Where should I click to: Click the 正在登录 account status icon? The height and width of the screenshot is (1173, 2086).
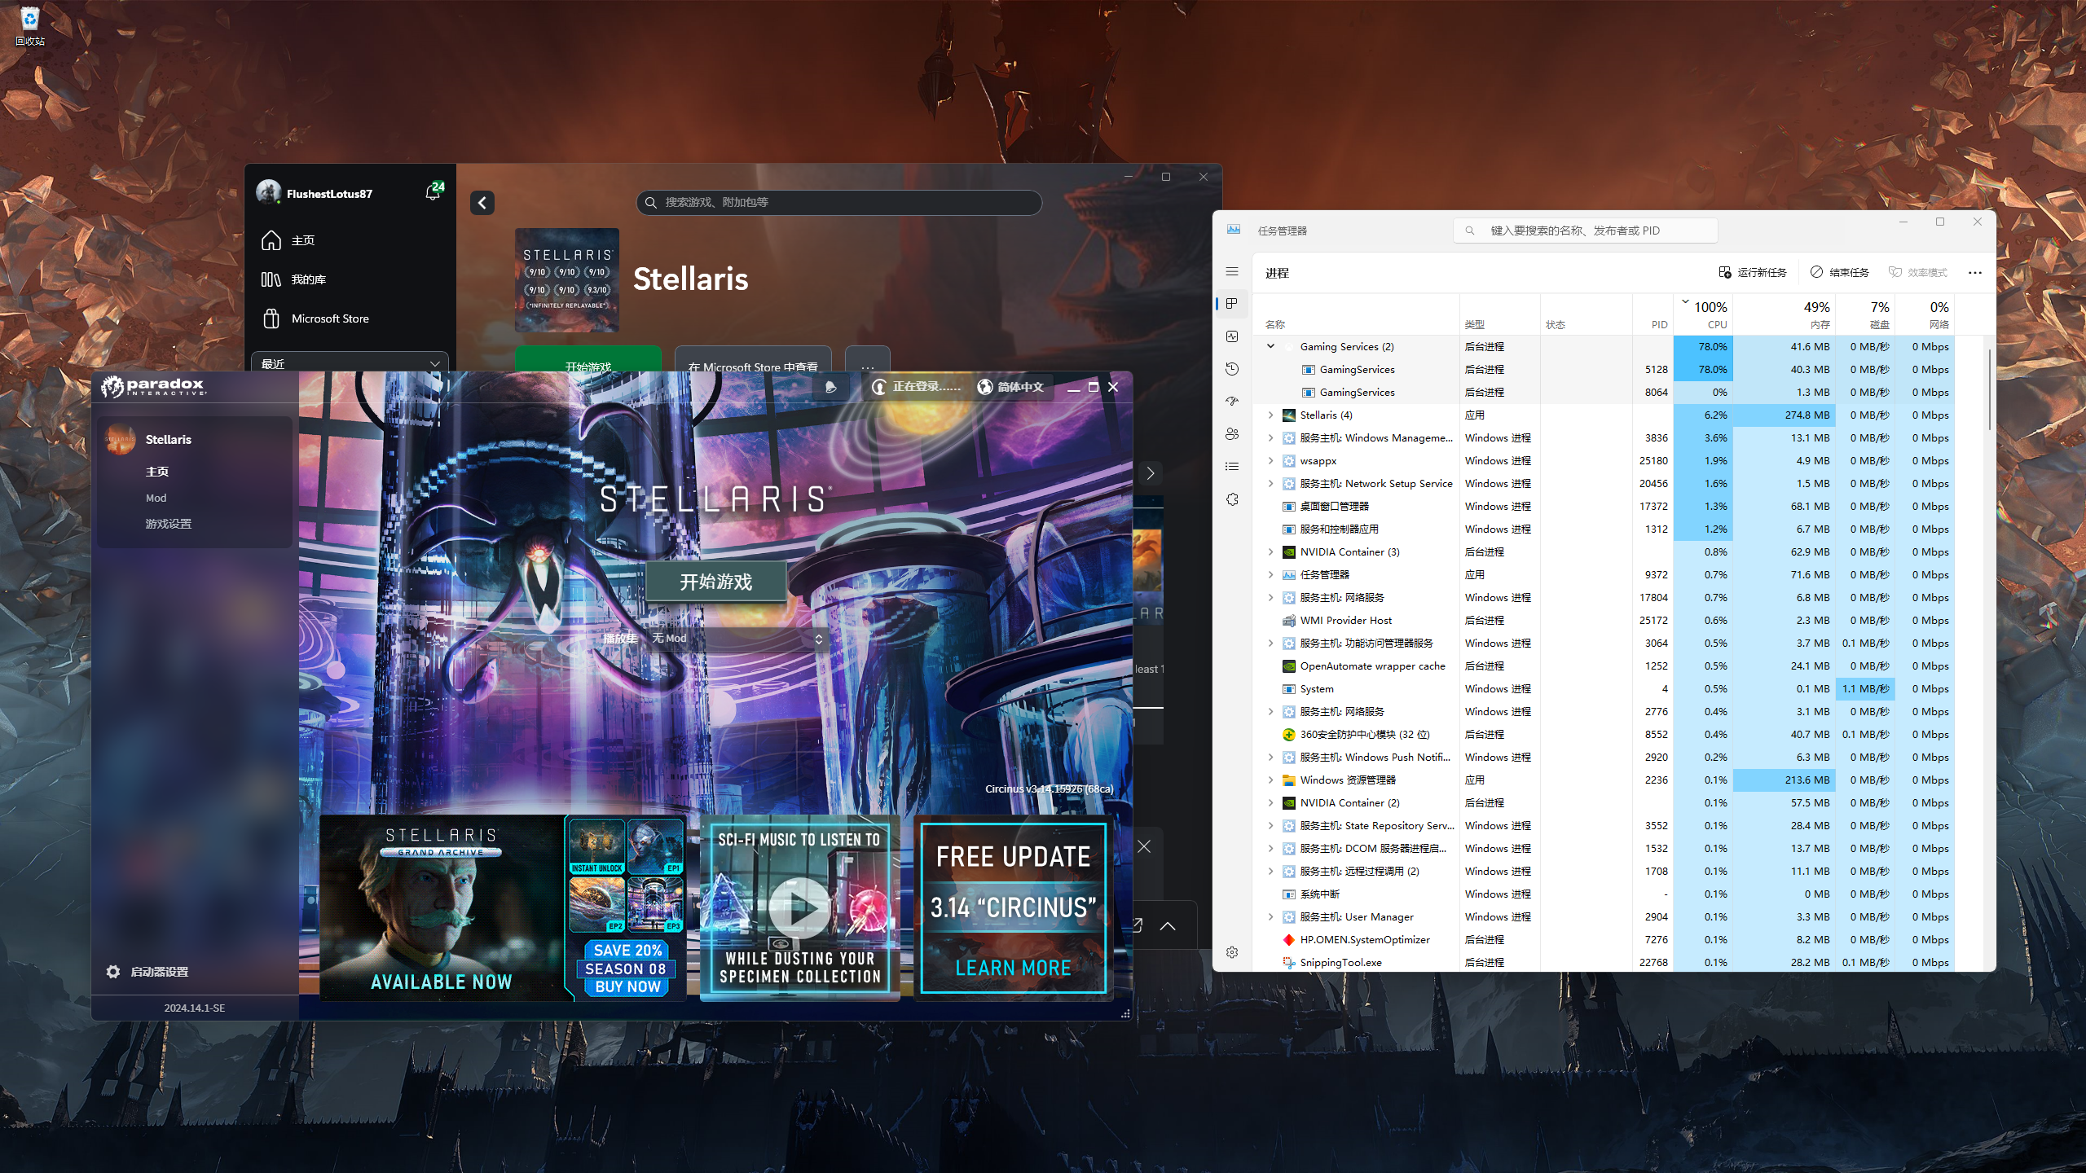879,387
